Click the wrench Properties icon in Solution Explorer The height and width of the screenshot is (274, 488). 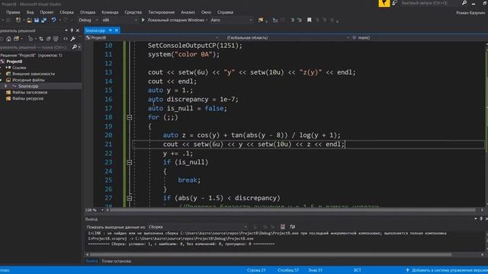(73, 39)
